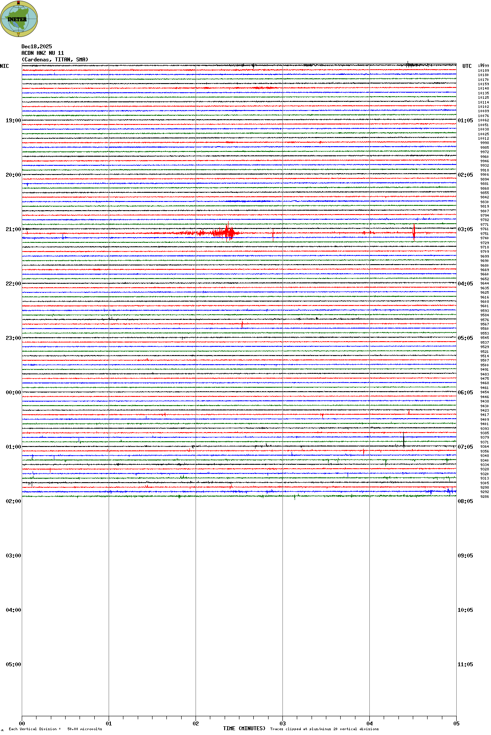The image size is (491, 735).
Task: Click the INETER logo
Action: pos(19,19)
